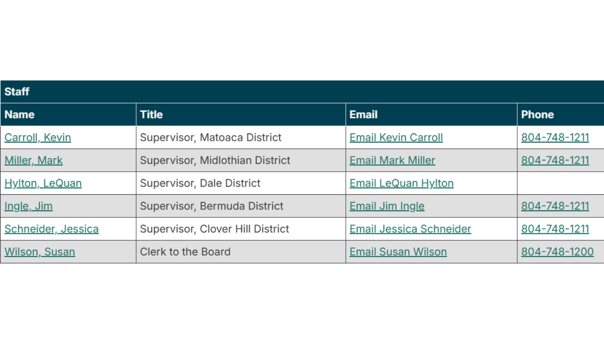Click the Title column header
The width and height of the screenshot is (604, 340).
151,115
